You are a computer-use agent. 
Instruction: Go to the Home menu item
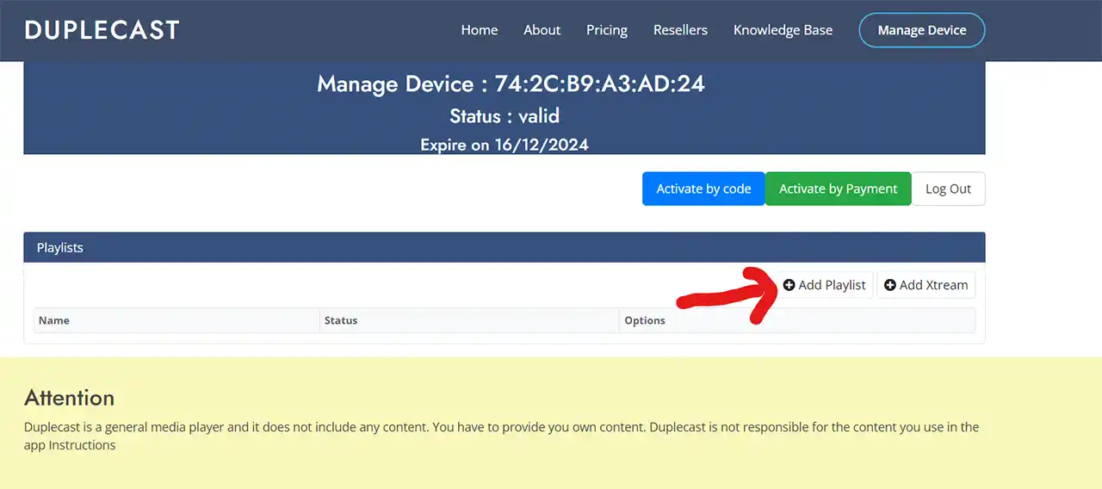(480, 30)
